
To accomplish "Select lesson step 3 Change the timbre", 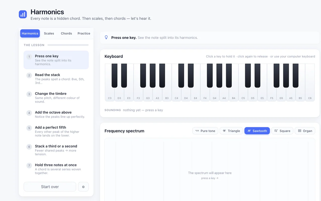I will pyautogui.click(x=56, y=97).
